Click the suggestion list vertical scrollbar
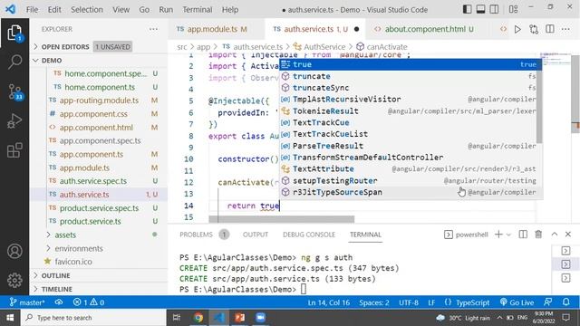The height and width of the screenshot is (326, 580). pos(539,107)
